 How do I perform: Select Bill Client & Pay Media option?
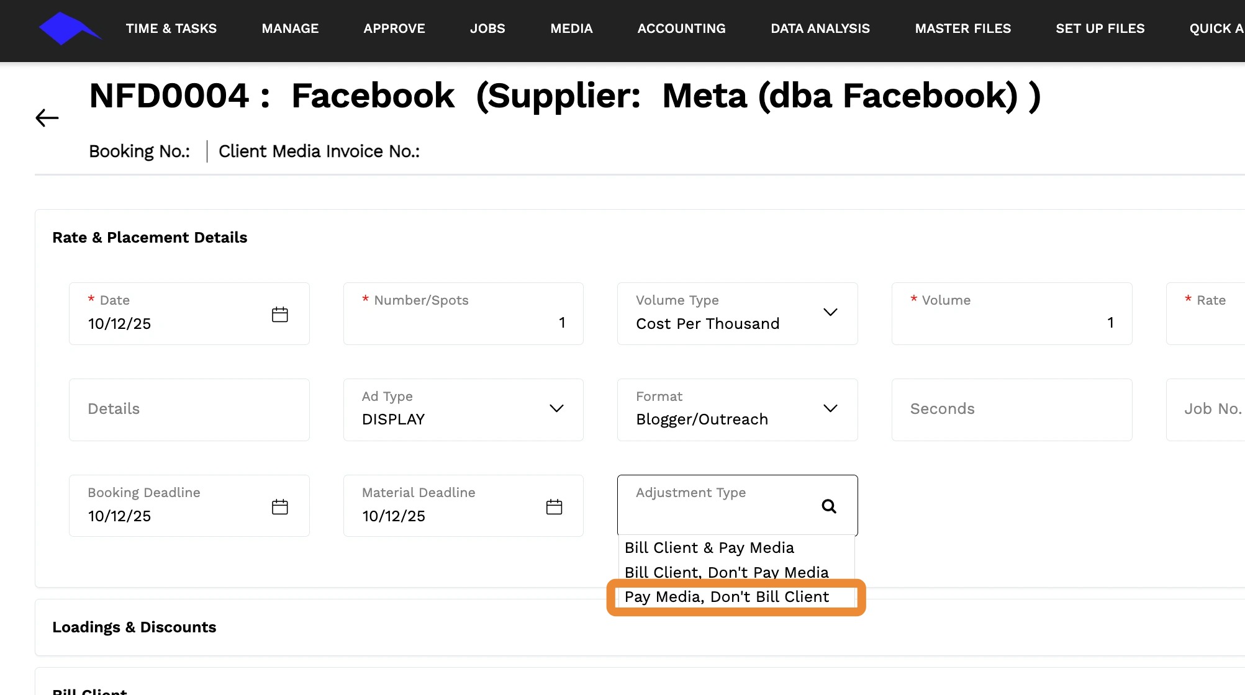tap(709, 548)
